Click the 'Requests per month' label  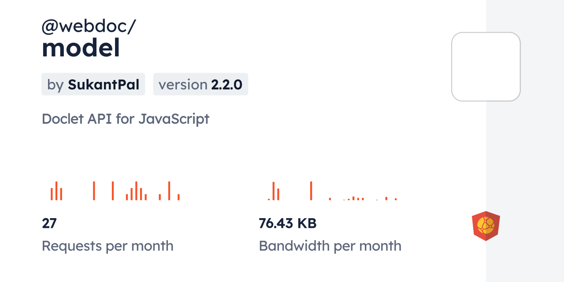coord(108,246)
